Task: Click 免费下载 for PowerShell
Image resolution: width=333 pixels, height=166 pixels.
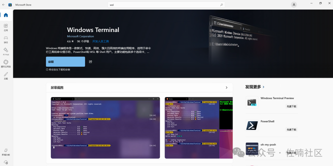Action: [x=291, y=129]
